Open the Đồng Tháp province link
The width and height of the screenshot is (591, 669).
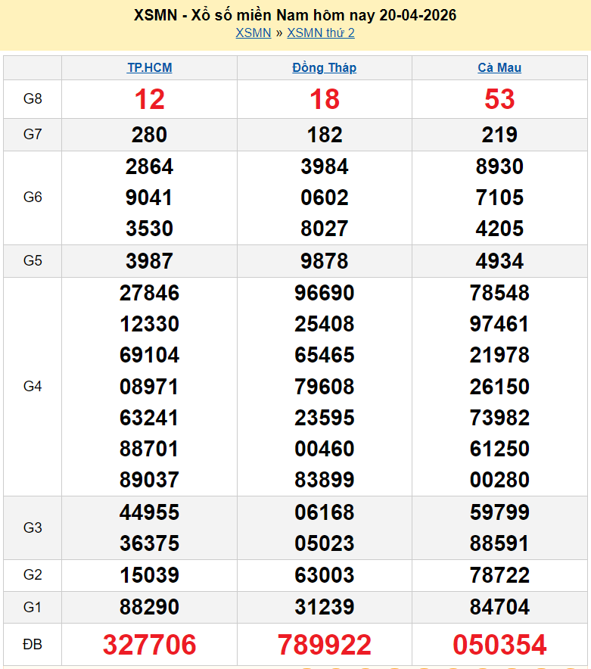[324, 67]
